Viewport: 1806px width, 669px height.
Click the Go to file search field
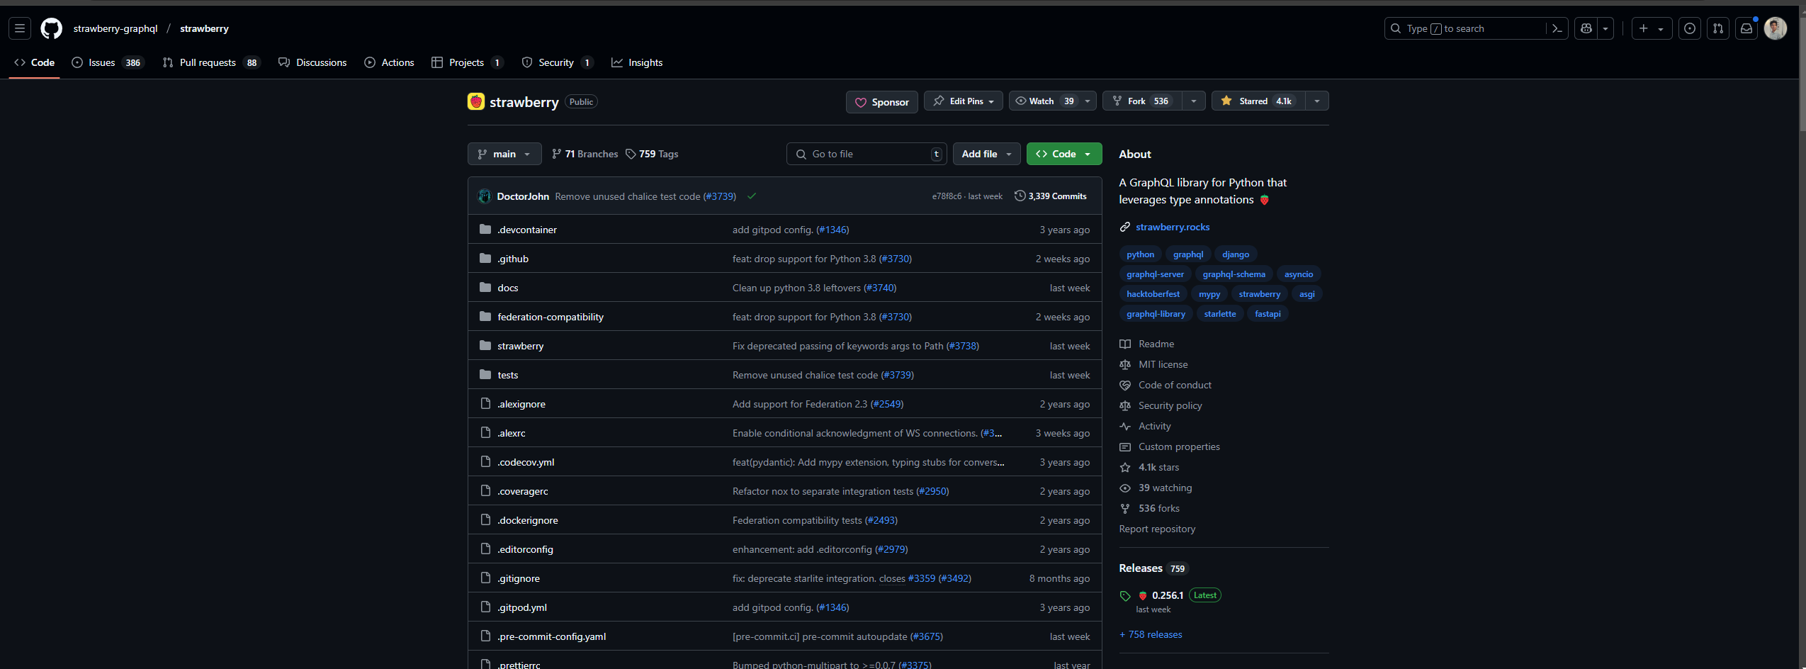coord(866,154)
